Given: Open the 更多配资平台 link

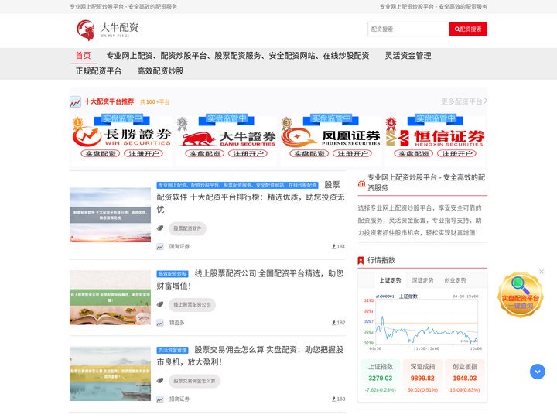Looking at the screenshot, I should click(x=464, y=101).
